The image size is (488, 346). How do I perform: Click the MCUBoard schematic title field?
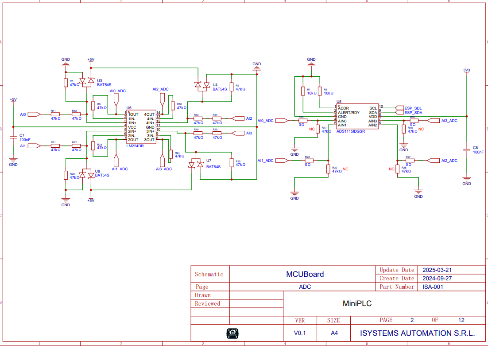305,274
